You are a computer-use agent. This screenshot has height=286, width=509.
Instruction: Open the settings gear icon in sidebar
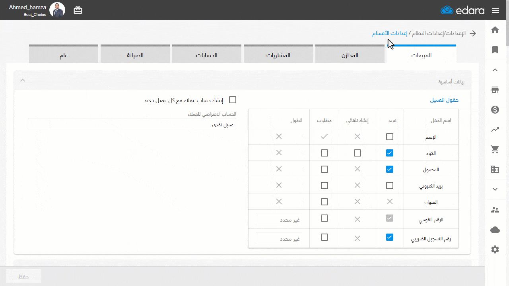point(495,249)
